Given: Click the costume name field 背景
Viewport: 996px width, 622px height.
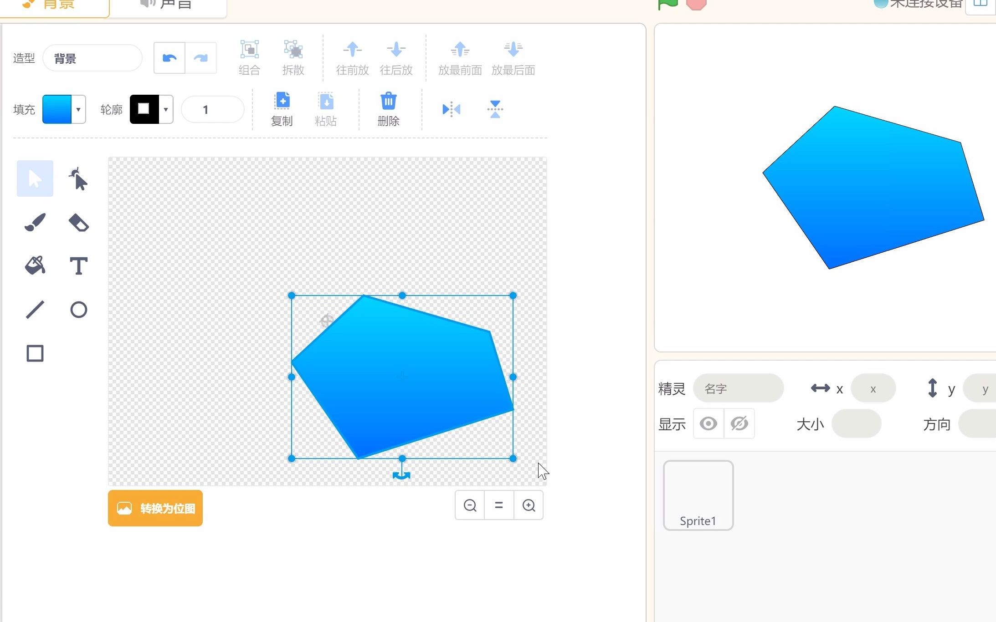Looking at the screenshot, I should click(92, 58).
